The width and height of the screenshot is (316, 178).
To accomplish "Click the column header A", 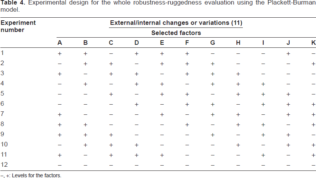I will 60,43.
